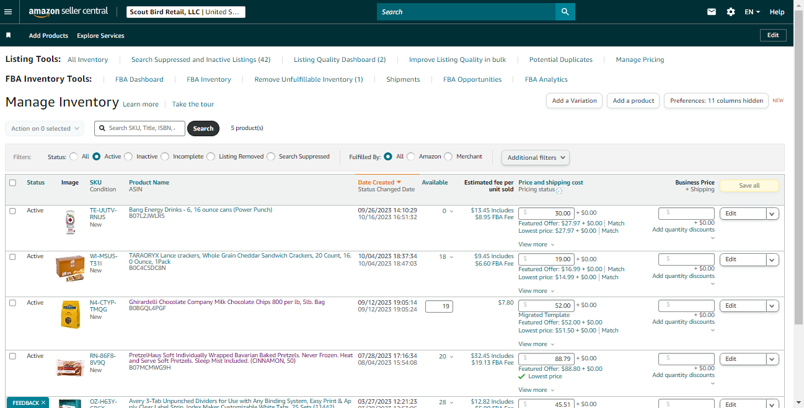Click the top Search input field

pyautogui.click(x=466, y=12)
